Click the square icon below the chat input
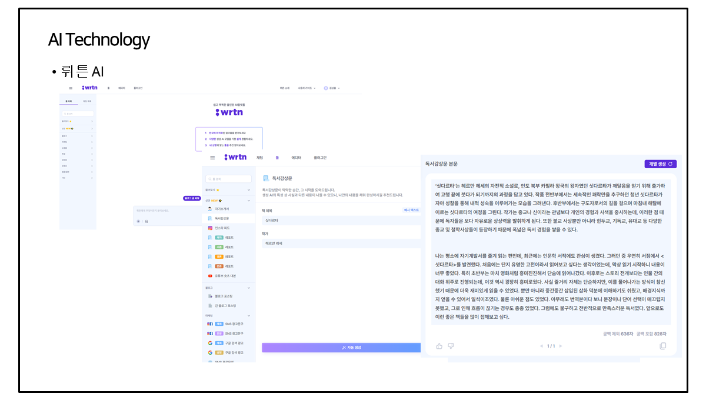The width and height of the screenshot is (706, 397). pos(146,221)
